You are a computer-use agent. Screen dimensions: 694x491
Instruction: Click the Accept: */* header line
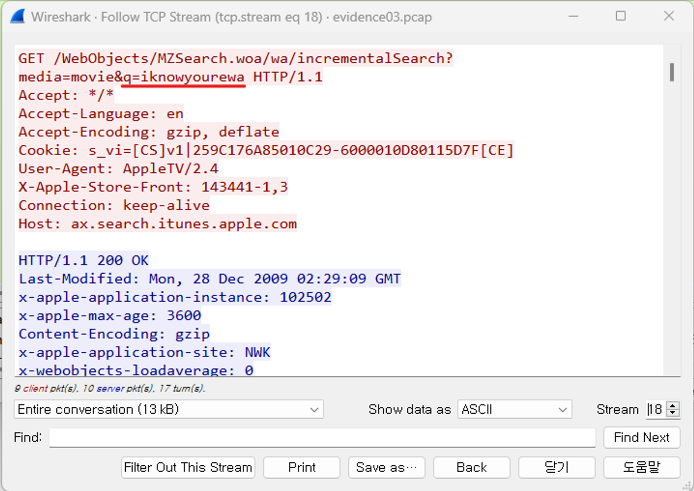[66, 95]
